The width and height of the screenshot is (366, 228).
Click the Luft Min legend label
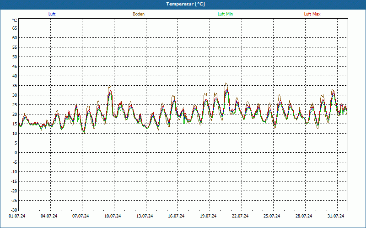click(x=225, y=14)
